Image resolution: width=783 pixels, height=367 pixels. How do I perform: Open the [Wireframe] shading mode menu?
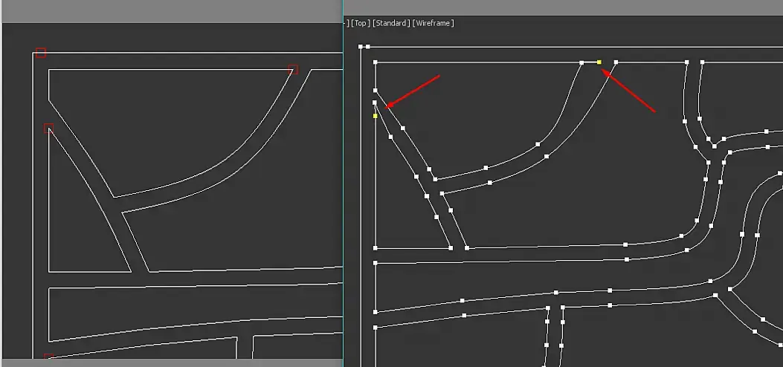click(433, 23)
